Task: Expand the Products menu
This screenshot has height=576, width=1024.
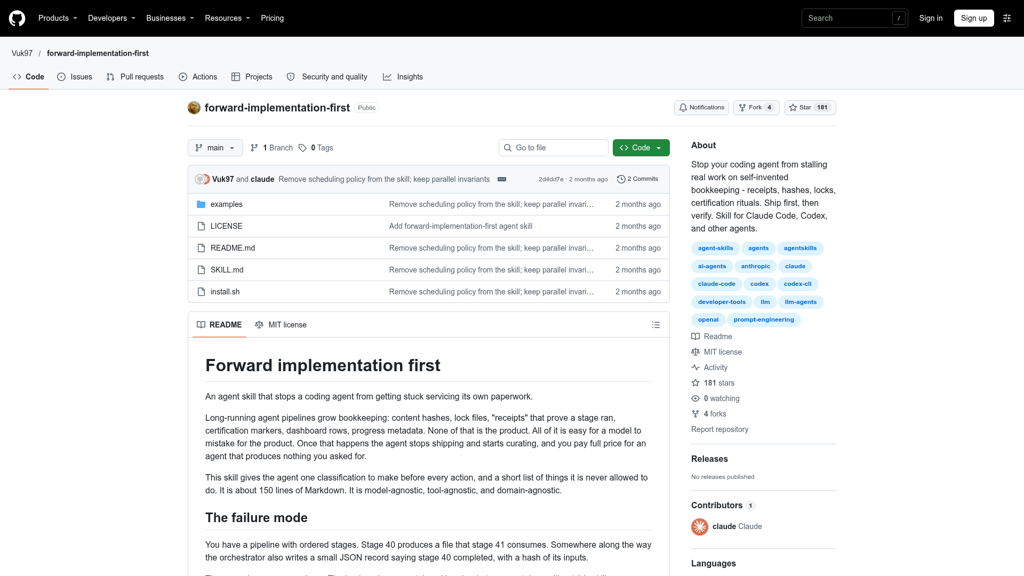Action: click(58, 18)
